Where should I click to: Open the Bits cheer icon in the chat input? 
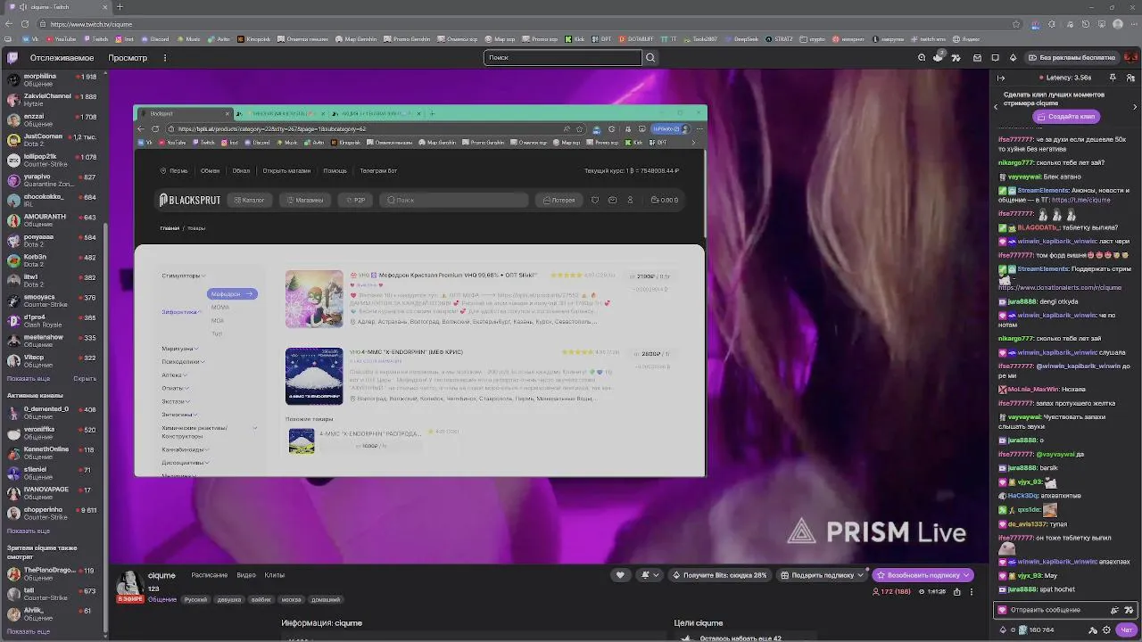[1114, 610]
